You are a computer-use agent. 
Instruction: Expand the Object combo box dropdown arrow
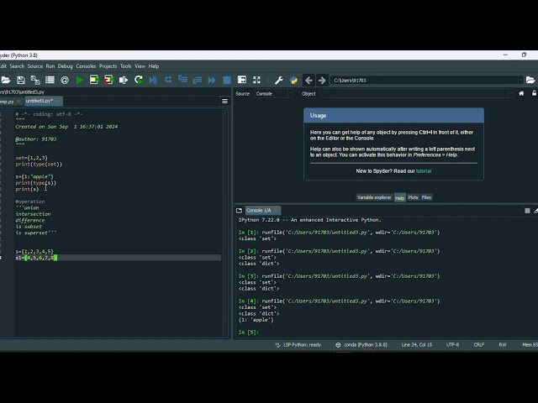(x=510, y=93)
